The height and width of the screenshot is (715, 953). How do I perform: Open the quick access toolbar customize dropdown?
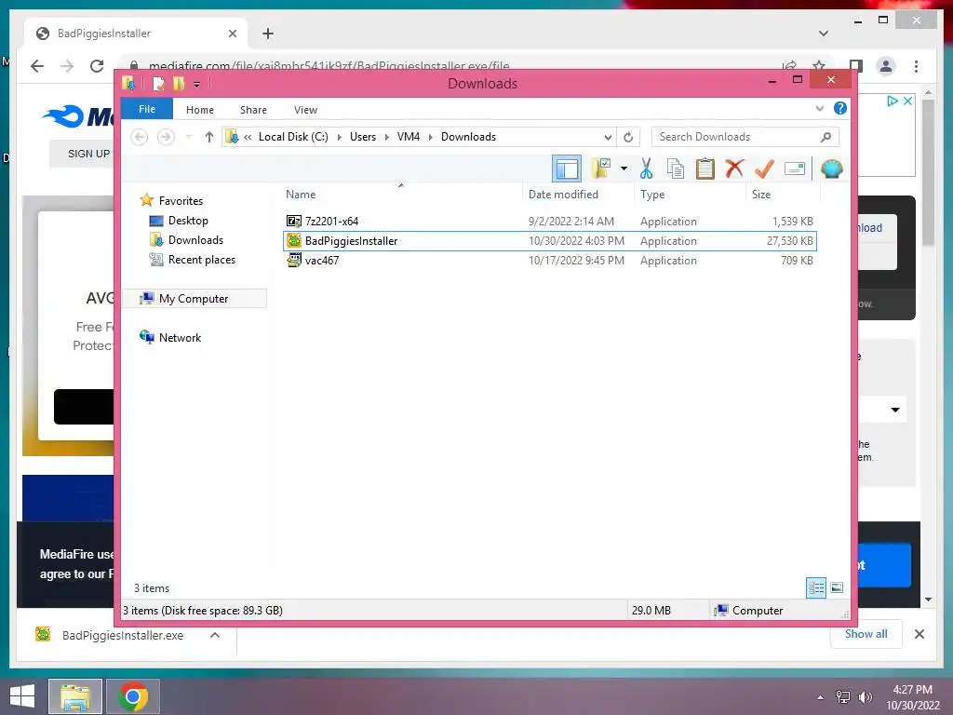click(x=197, y=84)
